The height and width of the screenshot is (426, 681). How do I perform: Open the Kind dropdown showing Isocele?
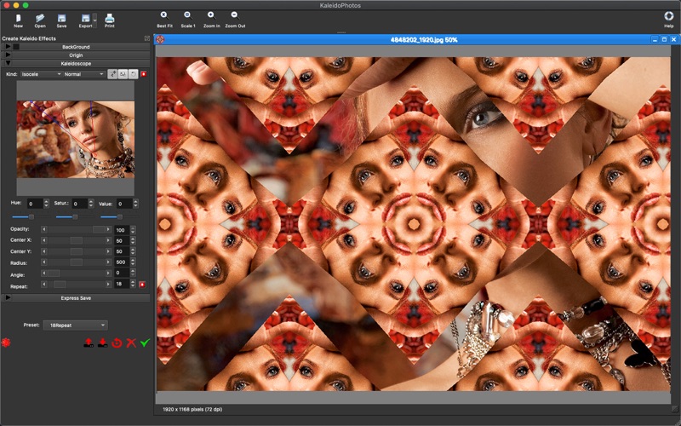[x=41, y=74]
